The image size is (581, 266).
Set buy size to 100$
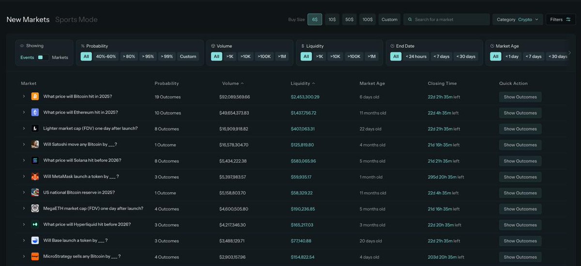pyautogui.click(x=367, y=19)
